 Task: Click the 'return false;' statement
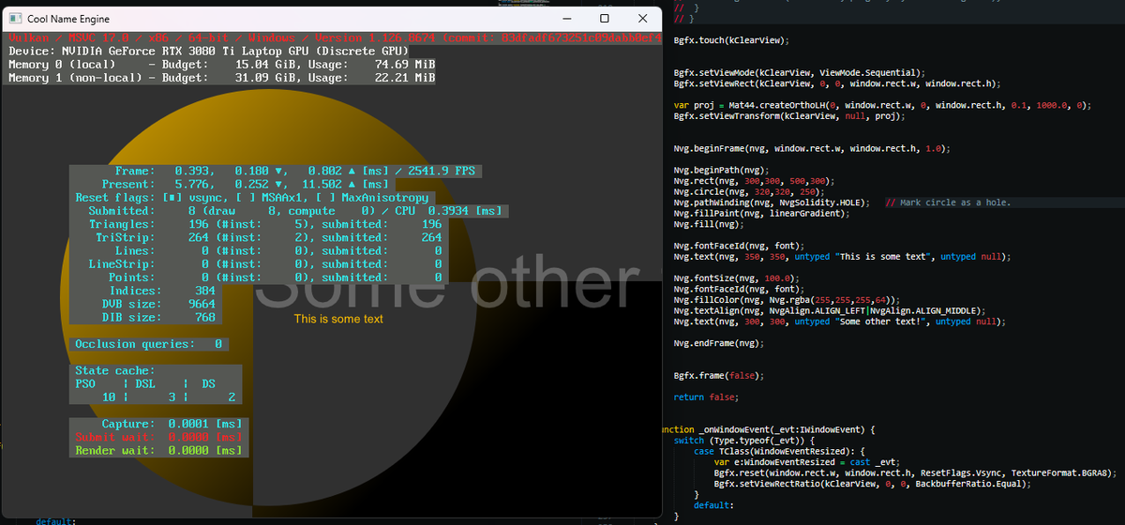click(x=706, y=397)
